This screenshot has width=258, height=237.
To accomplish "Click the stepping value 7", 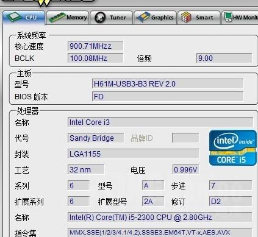I will 231,185.
